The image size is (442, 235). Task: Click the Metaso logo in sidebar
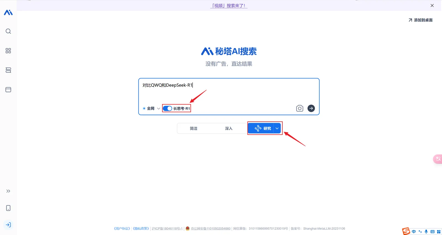pyautogui.click(x=8, y=12)
